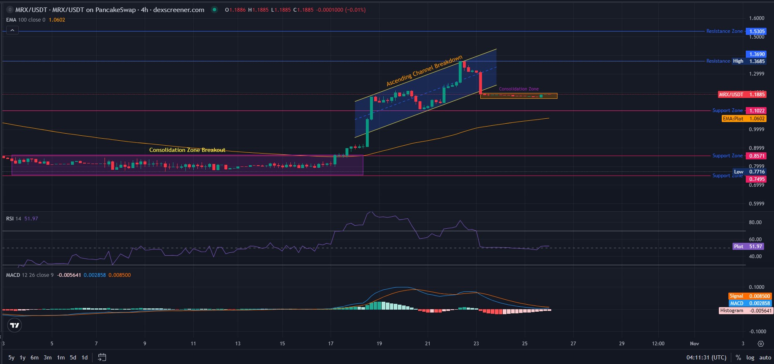Select the 5y time range
The image size is (774, 364).
[x=11, y=357]
